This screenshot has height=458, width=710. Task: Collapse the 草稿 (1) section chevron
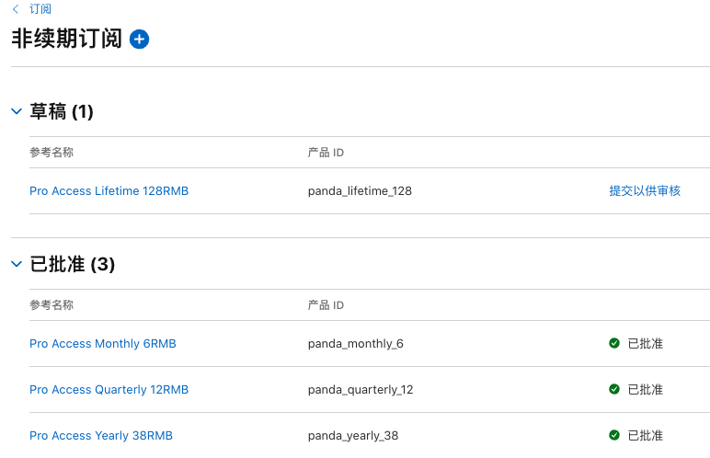[x=16, y=111]
